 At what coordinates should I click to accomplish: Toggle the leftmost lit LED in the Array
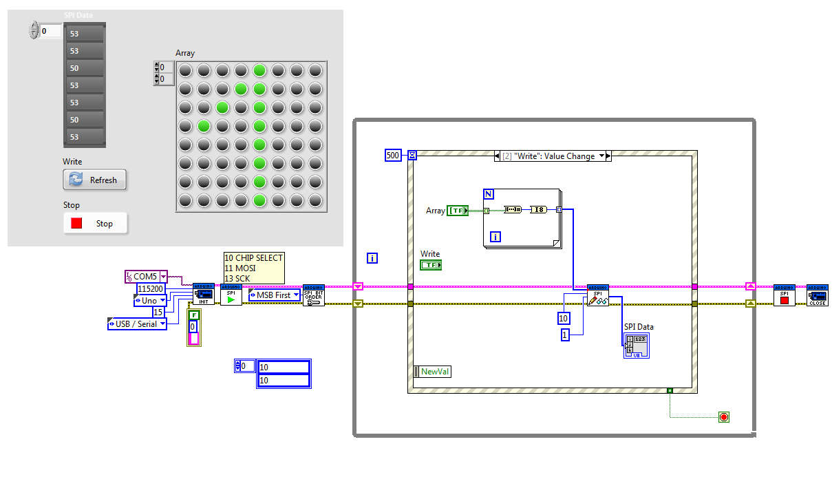204,126
